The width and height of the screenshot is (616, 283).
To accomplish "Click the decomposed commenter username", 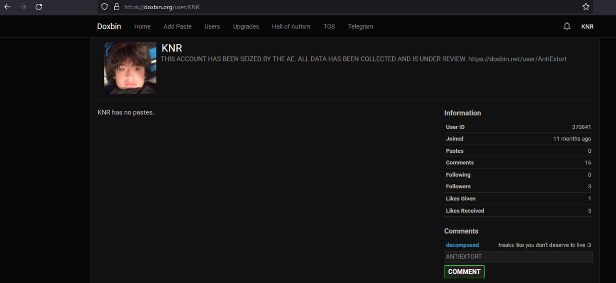I will tap(462, 245).
